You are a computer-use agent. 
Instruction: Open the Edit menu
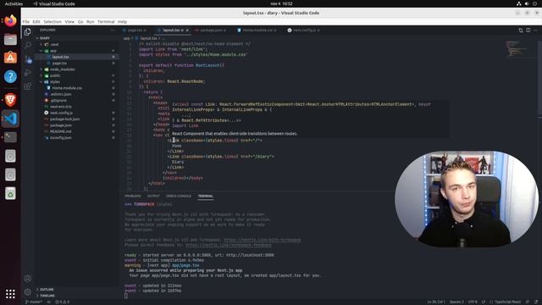pos(36,22)
